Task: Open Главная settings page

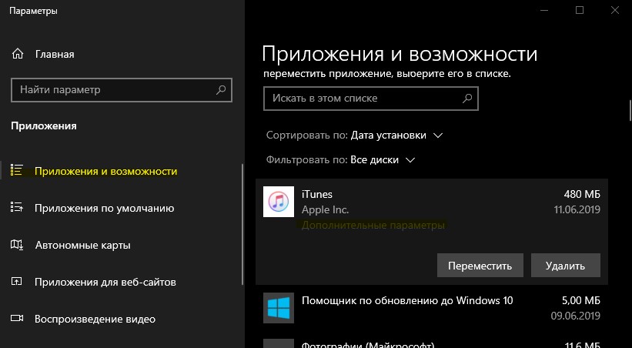Action: (55, 55)
